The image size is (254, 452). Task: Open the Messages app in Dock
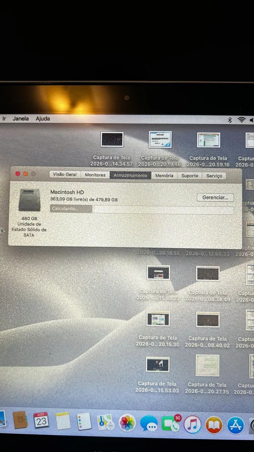point(149,423)
